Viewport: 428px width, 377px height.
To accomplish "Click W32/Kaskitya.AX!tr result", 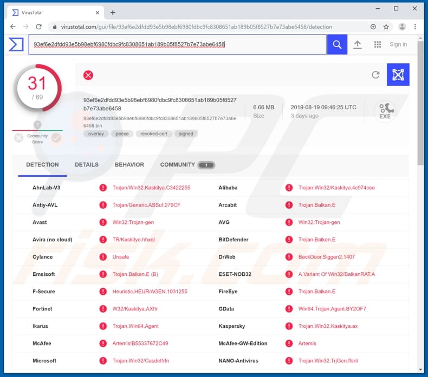I will 135,309.
